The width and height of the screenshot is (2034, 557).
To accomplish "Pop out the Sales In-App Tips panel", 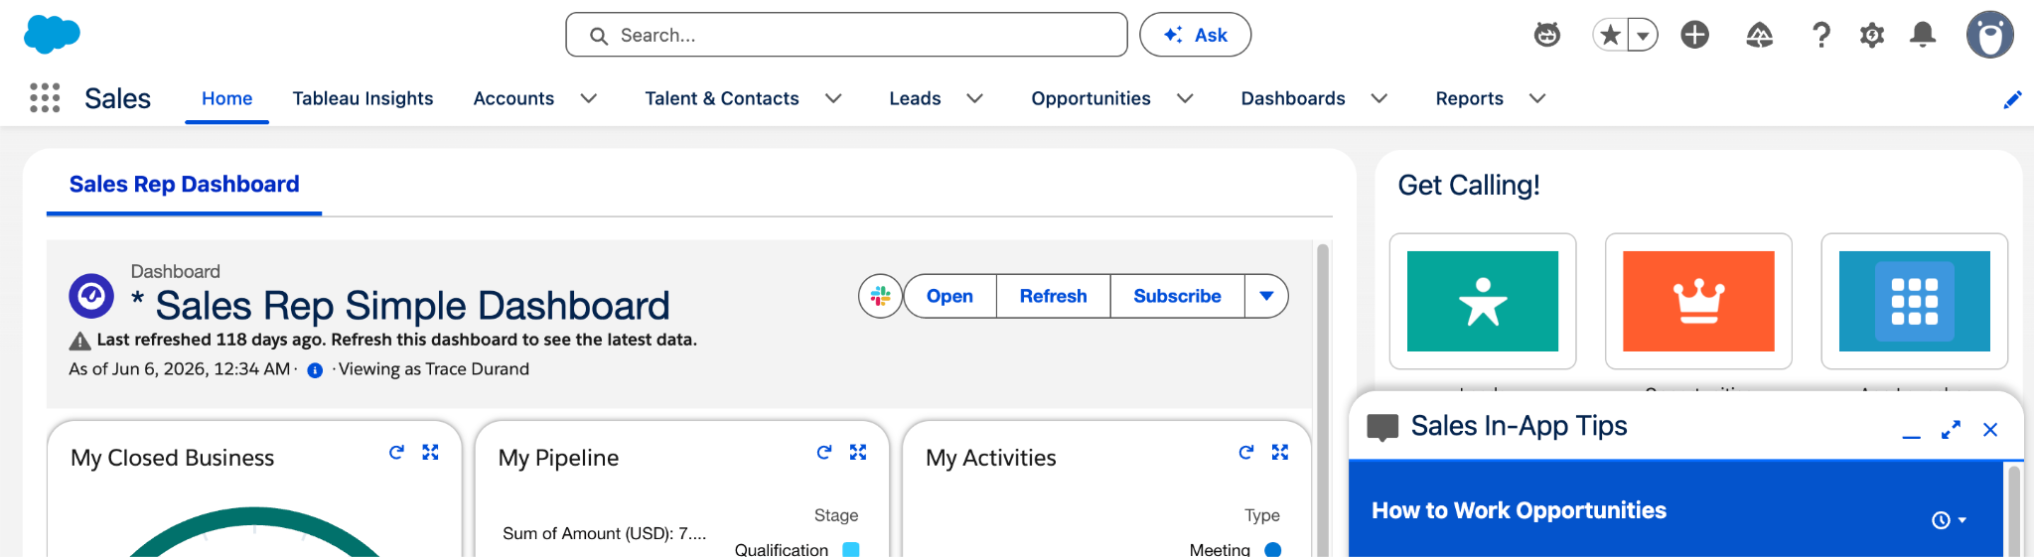I will [x=1952, y=430].
